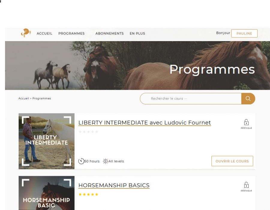The image size is (270, 210).
Task: Open the HORSEMANSHIP BASICS course title link
Action: pyautogui.click(x=114, y=185)
